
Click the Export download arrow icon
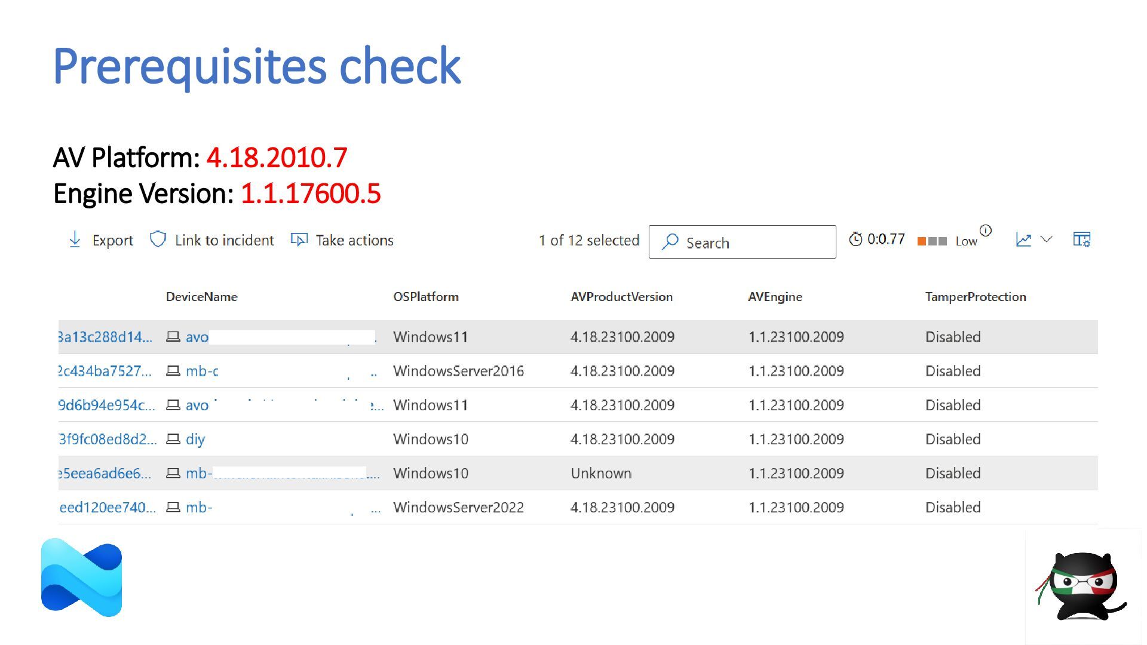coord(75,239)
